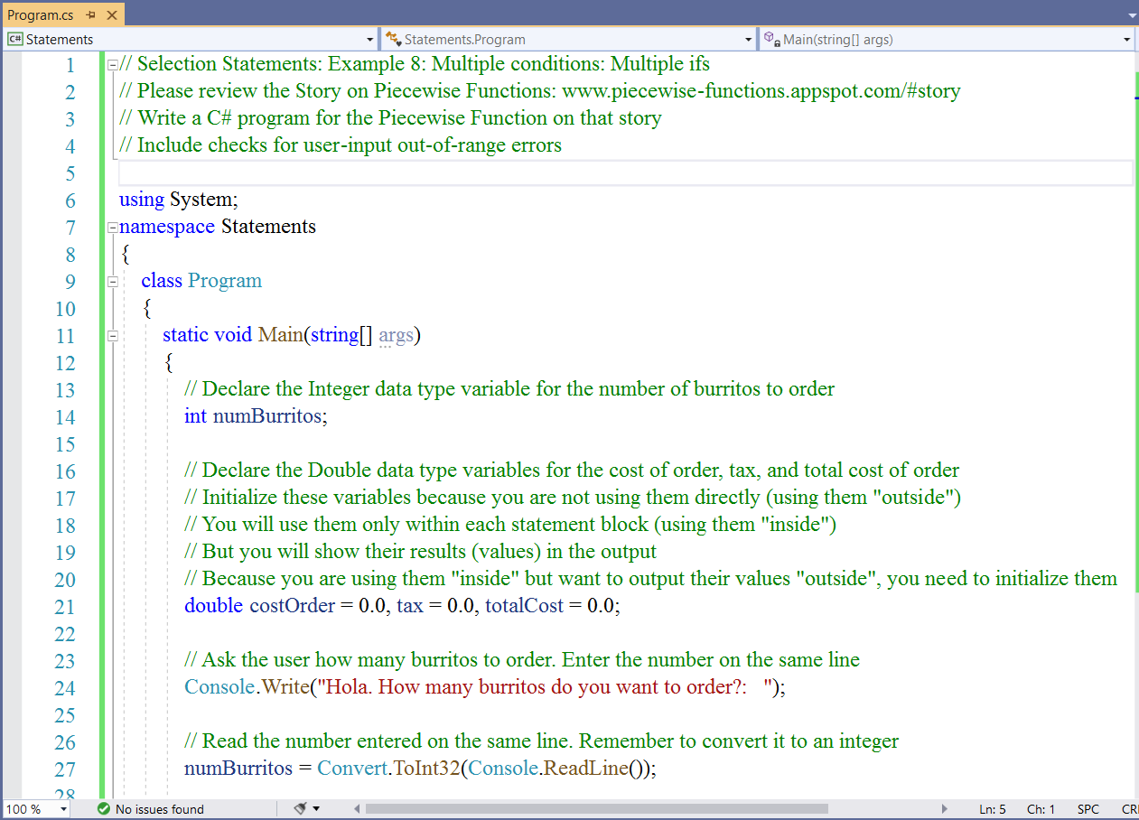Click the horizontal scrollbar right arrow
Screen dimensions: 1139x820
click(945, 809)
